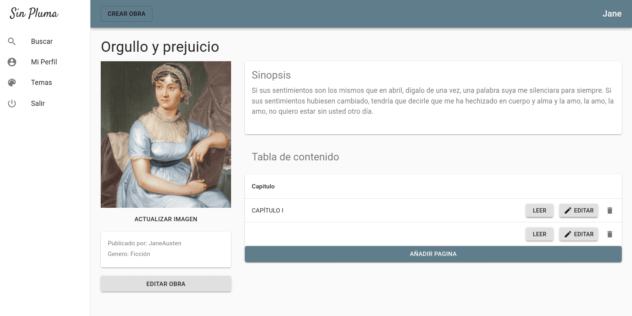The width and height of the screenshot is (632, 316).
Task: Click the Salir power icon
Action: (12, 103)
